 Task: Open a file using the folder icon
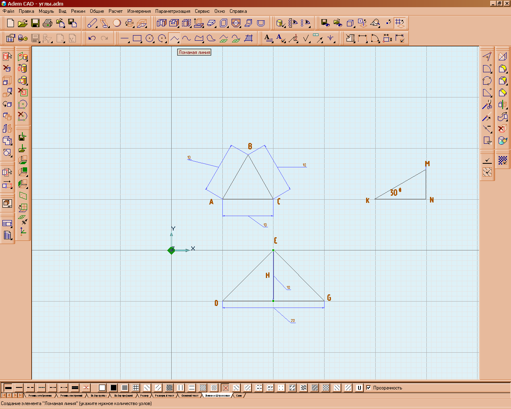[x=23, y=23]
